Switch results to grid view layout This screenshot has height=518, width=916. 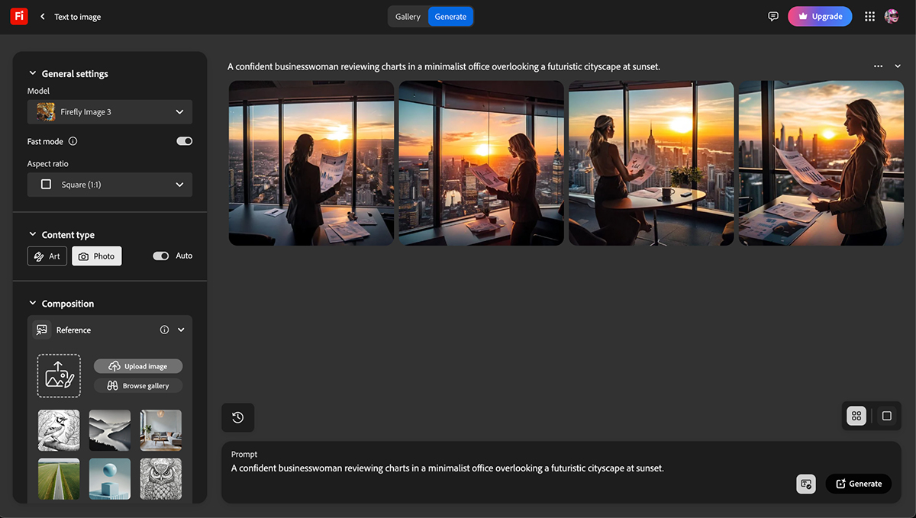coord(856,416)
